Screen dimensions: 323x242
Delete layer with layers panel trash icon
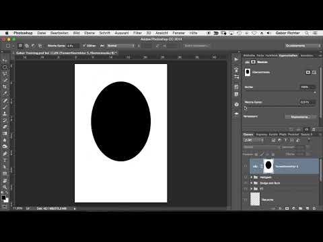pyautogui.click(x=314, y=208)
